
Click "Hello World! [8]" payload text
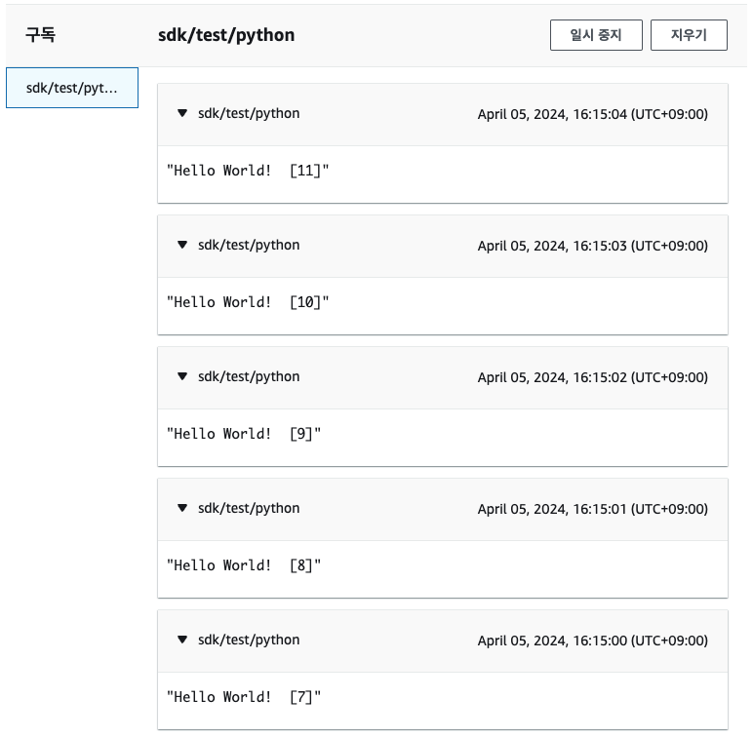click(x=244, y=564)
